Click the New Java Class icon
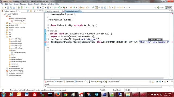Viewport: 174px width, 97px height. click(x=74, y=8)
